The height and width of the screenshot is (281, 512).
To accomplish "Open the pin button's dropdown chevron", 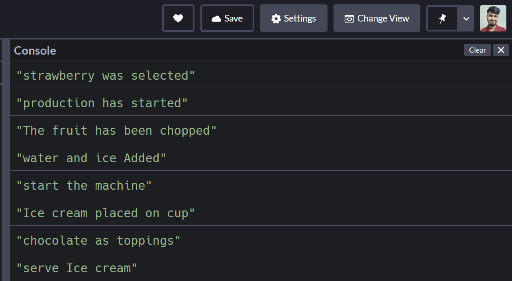I will pyautogui.click(x=466, y=18).
